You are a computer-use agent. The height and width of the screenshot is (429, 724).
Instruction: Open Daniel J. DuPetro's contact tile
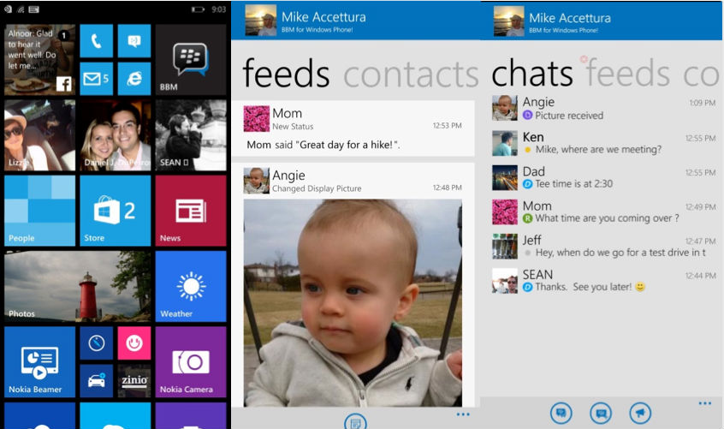[116, 135]
